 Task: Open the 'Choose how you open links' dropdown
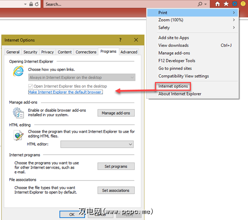(x=82, y=78)
